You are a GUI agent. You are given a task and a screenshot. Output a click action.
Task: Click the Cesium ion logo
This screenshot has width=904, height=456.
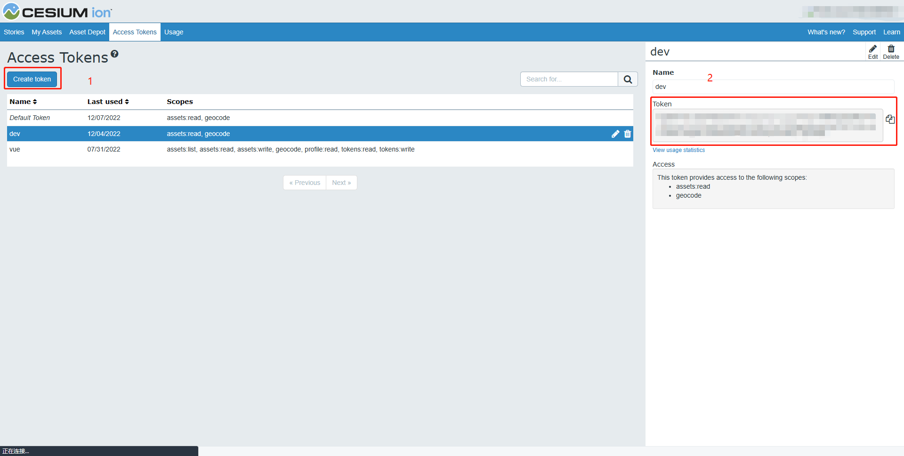pyautogui.click(x=57, y=12)
